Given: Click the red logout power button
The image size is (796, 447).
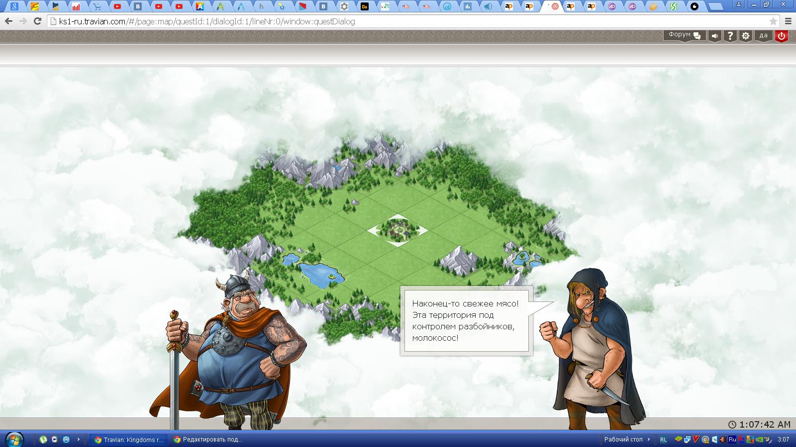Looking at the screenshot, I should [x=782, y=36].
